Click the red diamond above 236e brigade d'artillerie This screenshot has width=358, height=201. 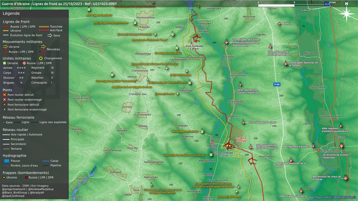click(x=301, y=191)
